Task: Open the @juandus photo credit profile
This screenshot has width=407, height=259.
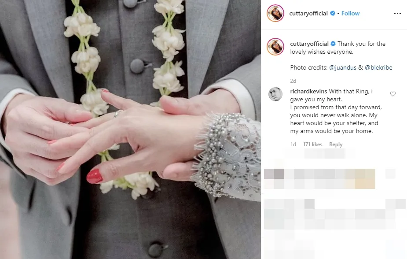Action: [343, 67]
